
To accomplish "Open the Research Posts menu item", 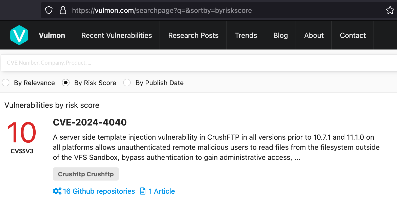I will (x=193, y=35).
